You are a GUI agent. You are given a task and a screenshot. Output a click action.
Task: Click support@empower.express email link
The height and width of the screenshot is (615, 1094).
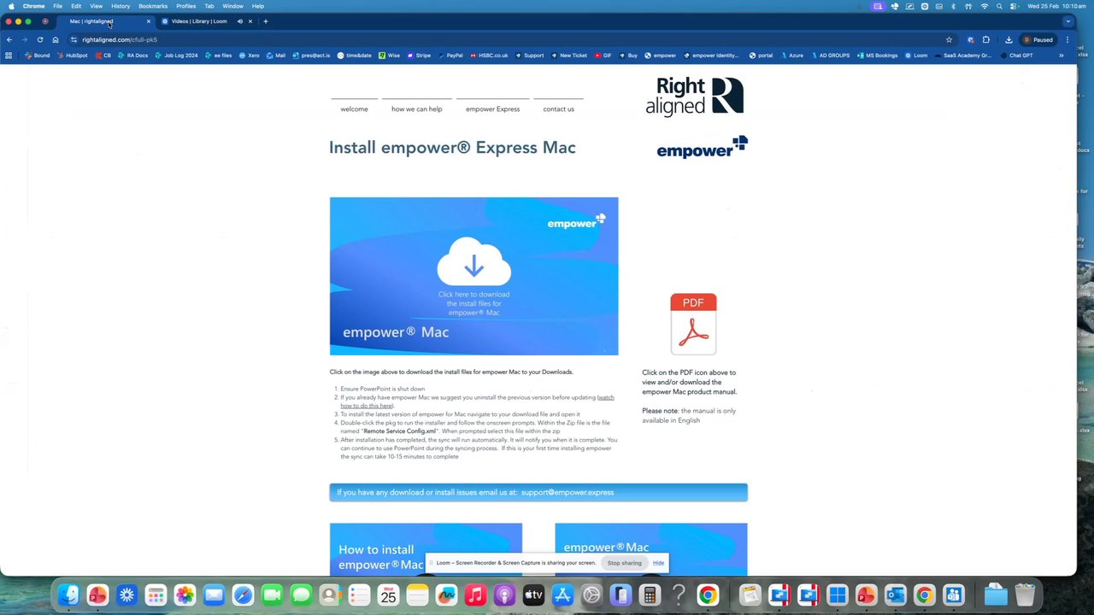click(x=568, y=492)
